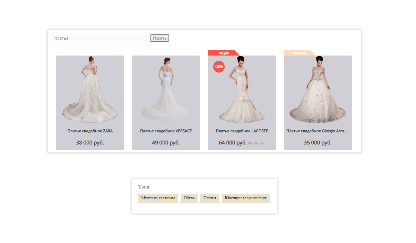The width and height of the screenshot is (416, 243).
Task: Open the ZARA wedding dress photo
Action: coord(90,90)
